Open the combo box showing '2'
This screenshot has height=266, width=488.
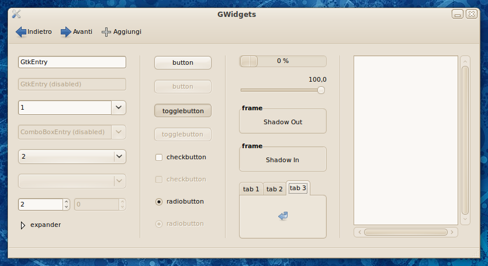click(72, 156)
